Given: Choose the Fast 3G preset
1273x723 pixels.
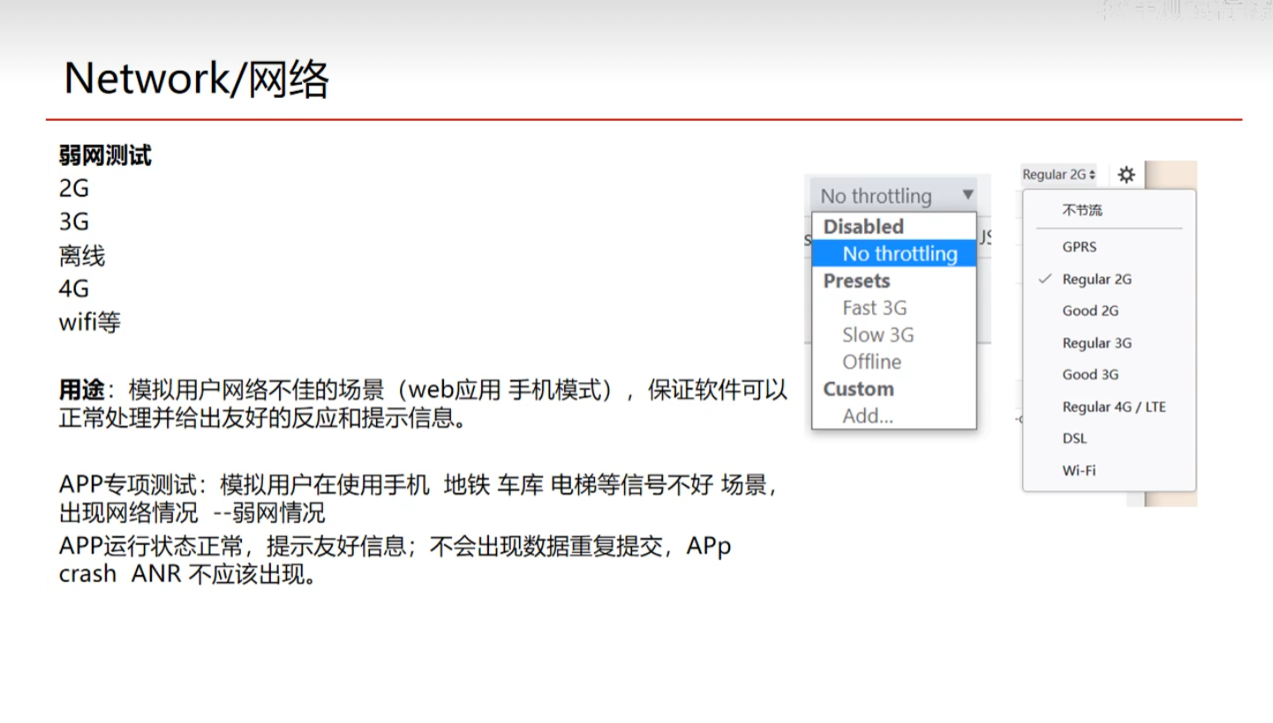Looking at the screenshot, I should click(874, 308).
